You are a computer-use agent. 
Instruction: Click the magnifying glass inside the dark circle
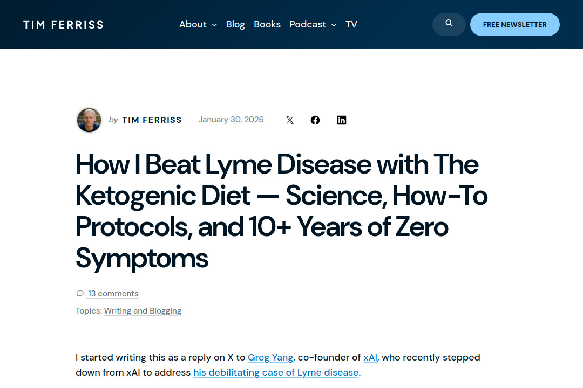click(449, 24)
